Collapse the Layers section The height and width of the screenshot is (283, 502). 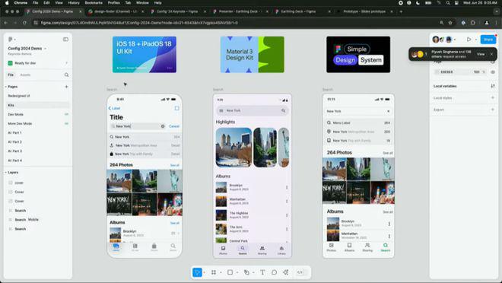(6, 173)
